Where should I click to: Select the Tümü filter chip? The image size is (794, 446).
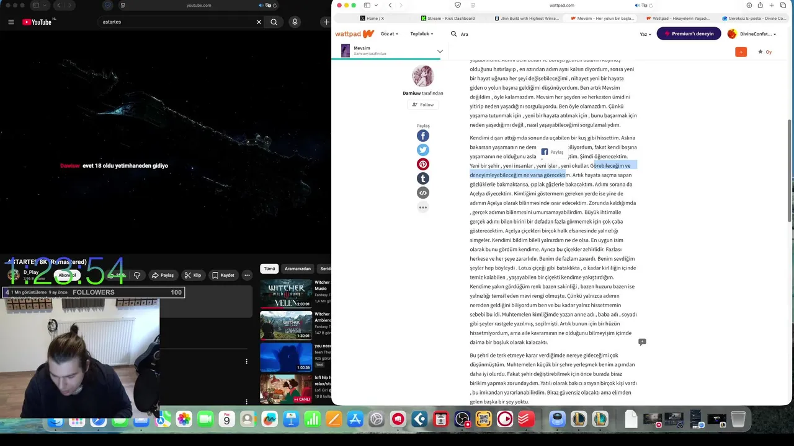click(269, 269)
